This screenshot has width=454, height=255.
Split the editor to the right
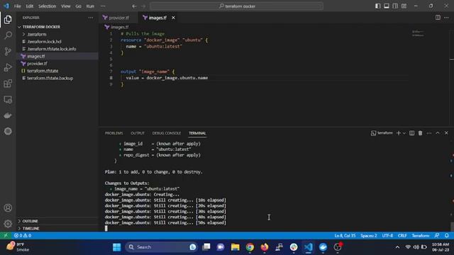pyautogui.click(x=438, y=18)
